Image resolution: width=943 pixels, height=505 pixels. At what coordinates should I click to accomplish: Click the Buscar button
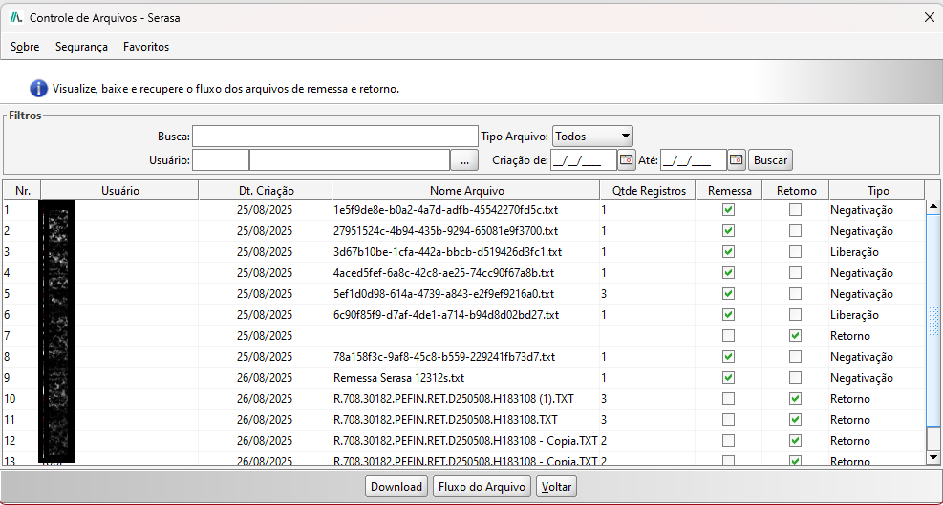pos(770,160)
